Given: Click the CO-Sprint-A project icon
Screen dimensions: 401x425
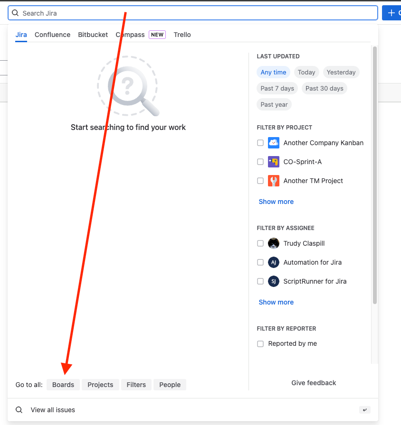Looking at the screenshot, I should (x=273, y=162).
